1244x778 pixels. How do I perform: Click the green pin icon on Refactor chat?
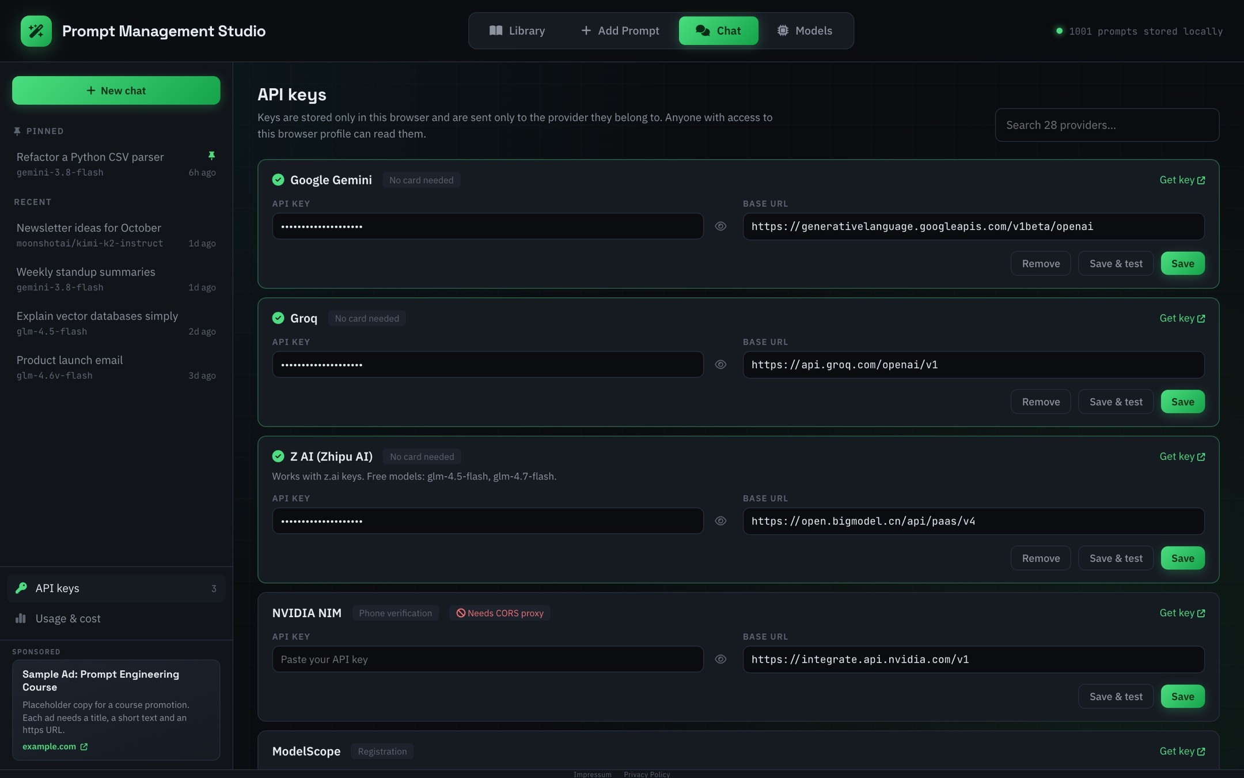211,156
